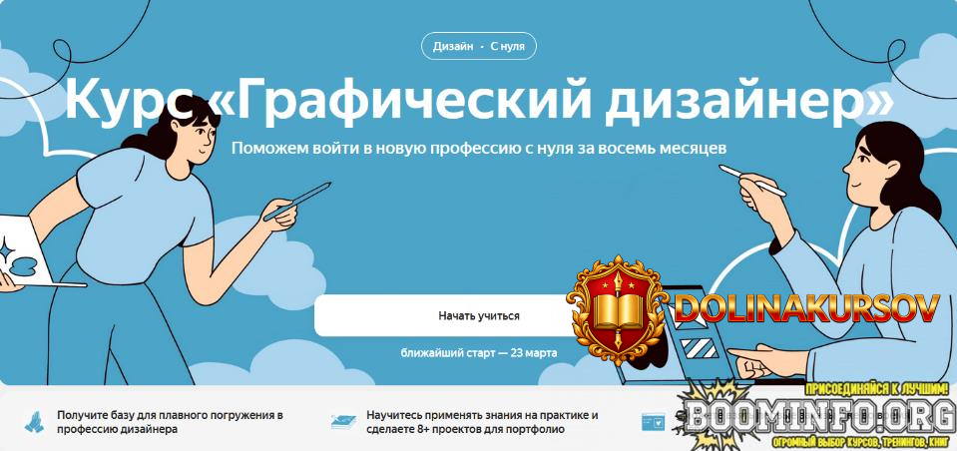Click the Получите базу для плавного погружения text
The width and height of the screenshot is (957, 451).
(171, 422)
